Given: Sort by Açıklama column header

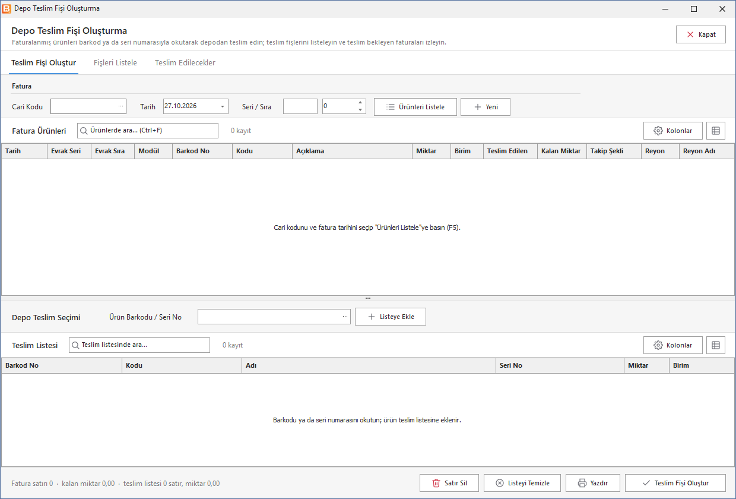Looking at the screenshot, I should click(352, 151).
